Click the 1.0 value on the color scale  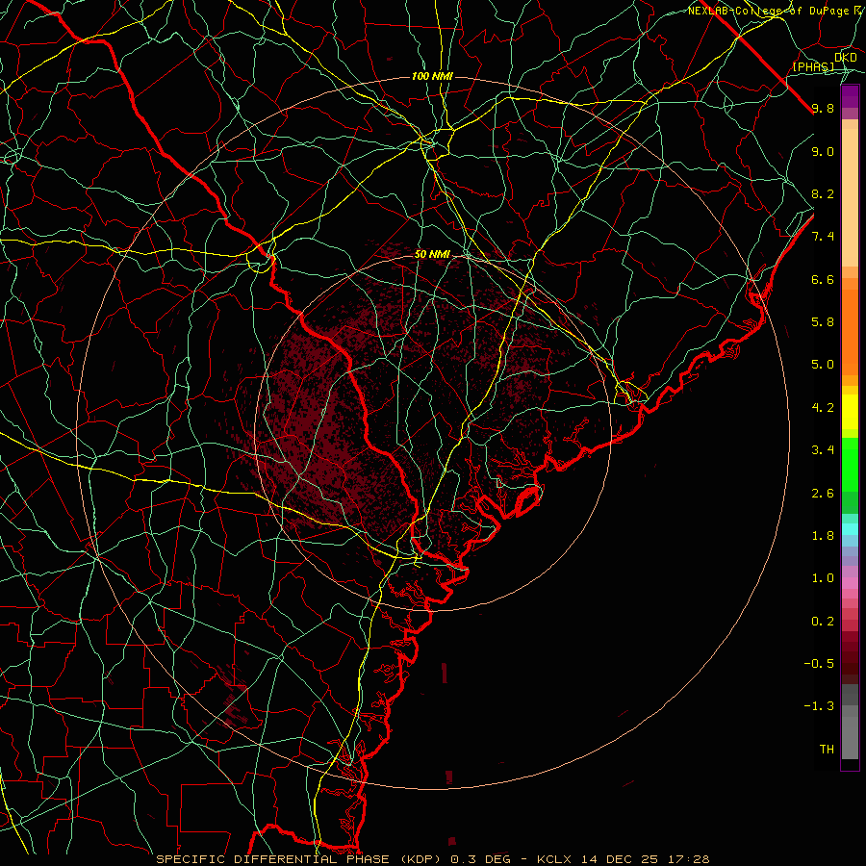pos(823,578)
